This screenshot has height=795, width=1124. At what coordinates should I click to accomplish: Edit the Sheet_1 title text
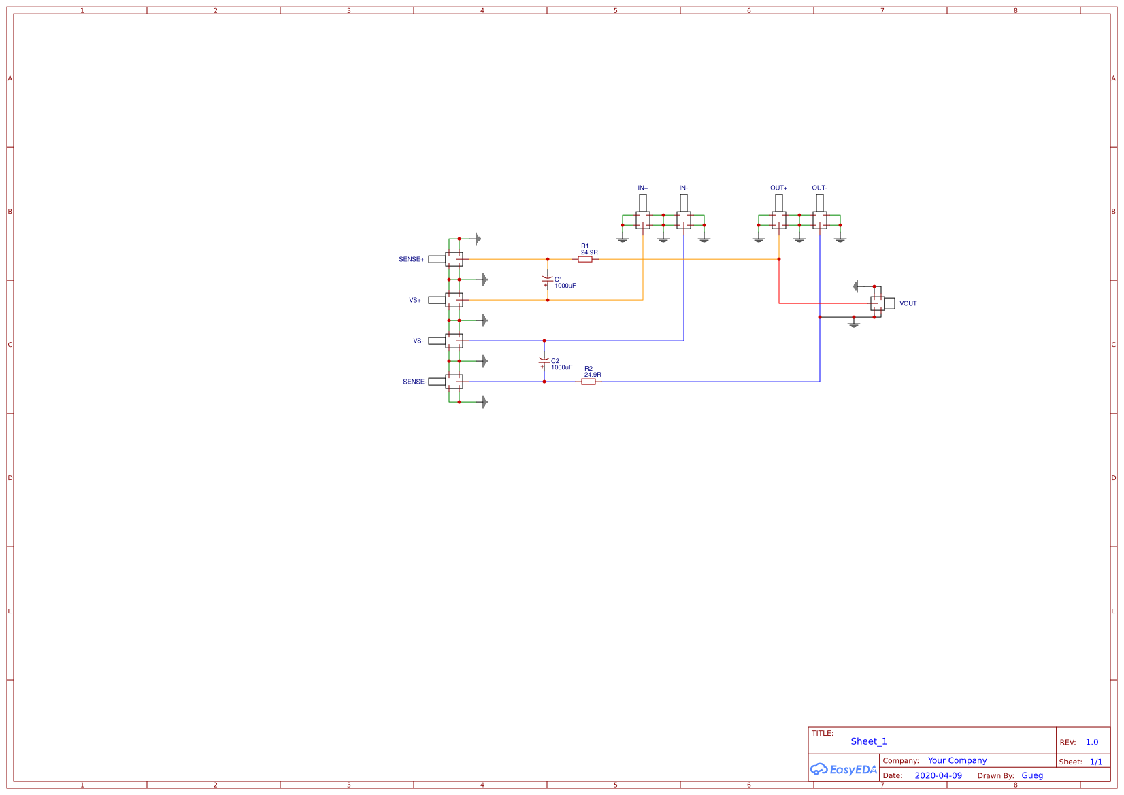point(869,741)
